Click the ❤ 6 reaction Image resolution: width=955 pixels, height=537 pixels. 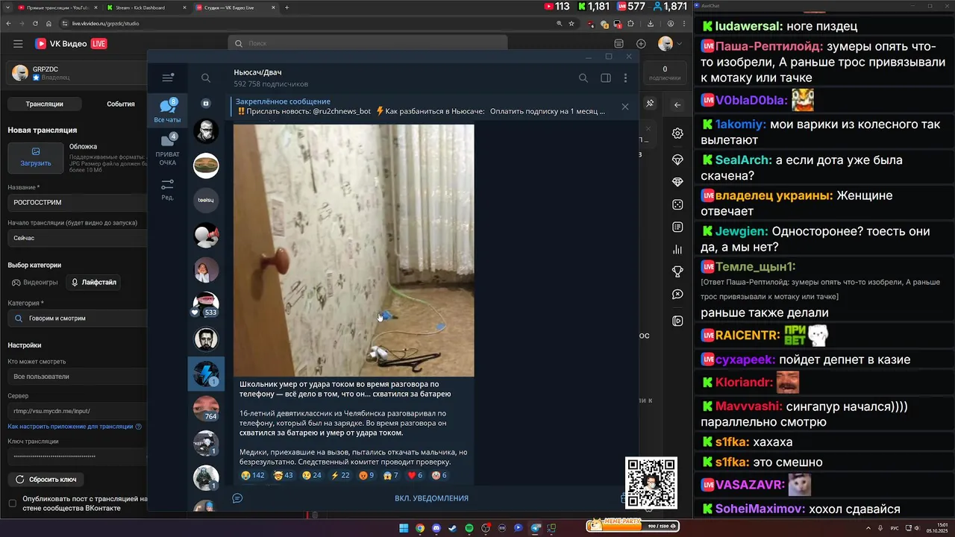point(415,475)
